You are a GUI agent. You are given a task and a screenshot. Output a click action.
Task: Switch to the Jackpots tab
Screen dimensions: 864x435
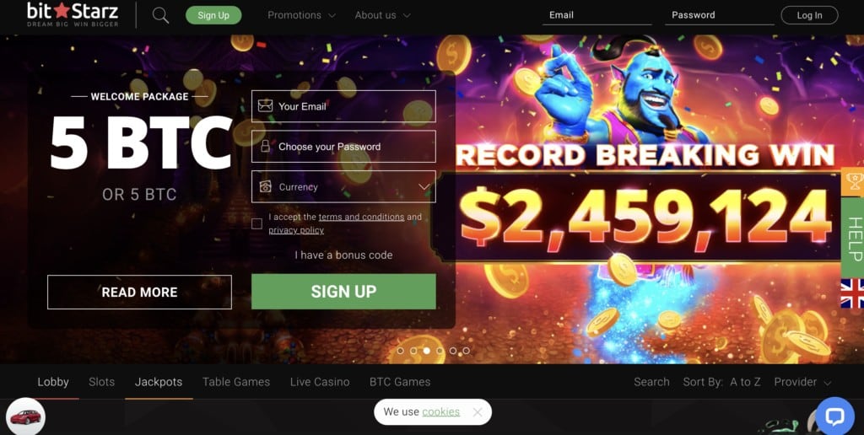[x=159, y=382]
